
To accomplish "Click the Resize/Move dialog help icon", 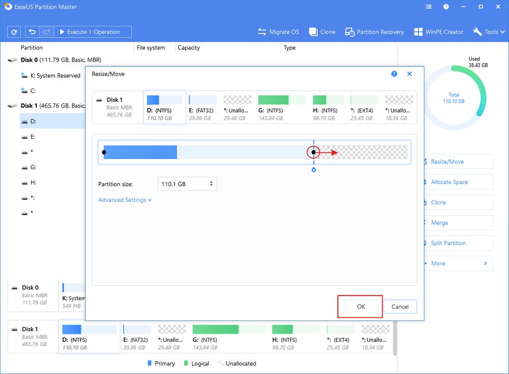I will click(394, 74).
